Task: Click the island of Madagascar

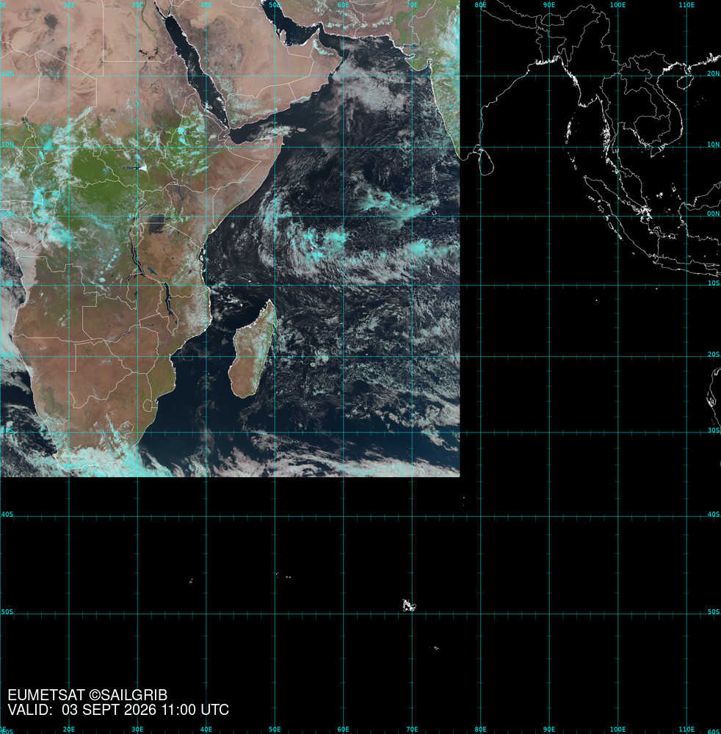Action: coord(253,349)
